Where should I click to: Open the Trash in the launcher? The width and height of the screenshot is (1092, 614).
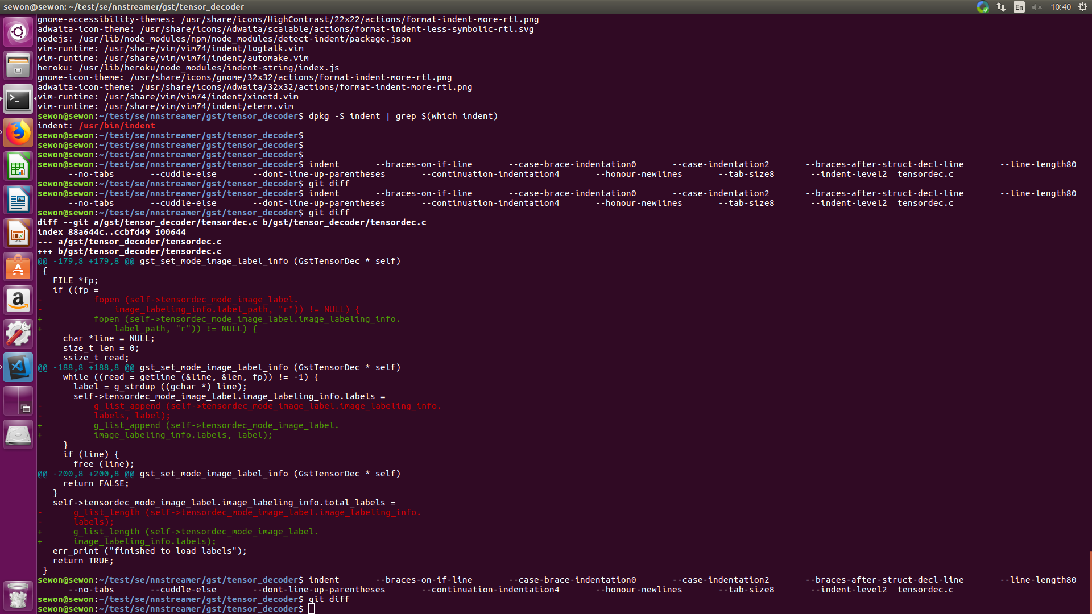(18, 595)
